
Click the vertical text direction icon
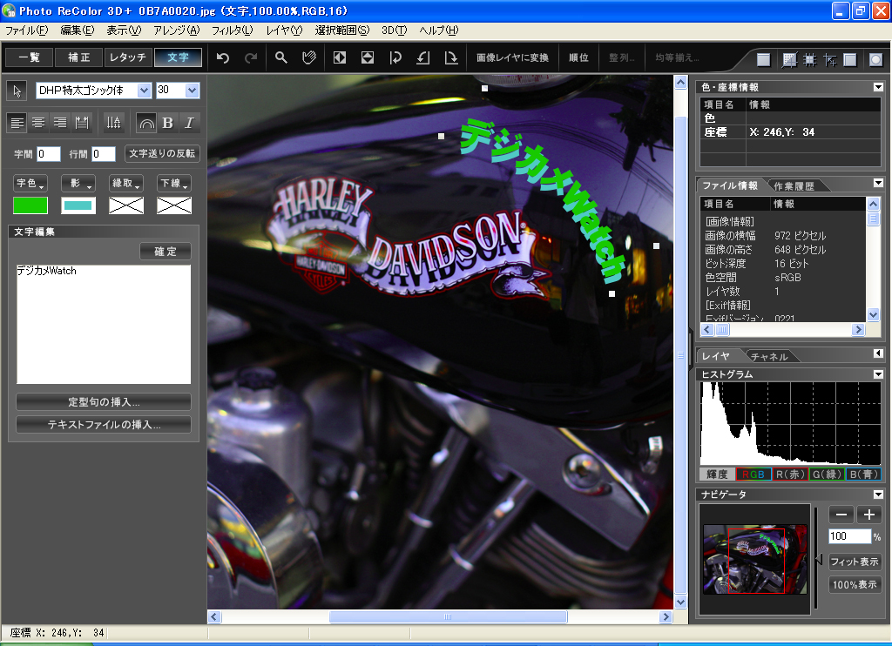tap(113, 123)
